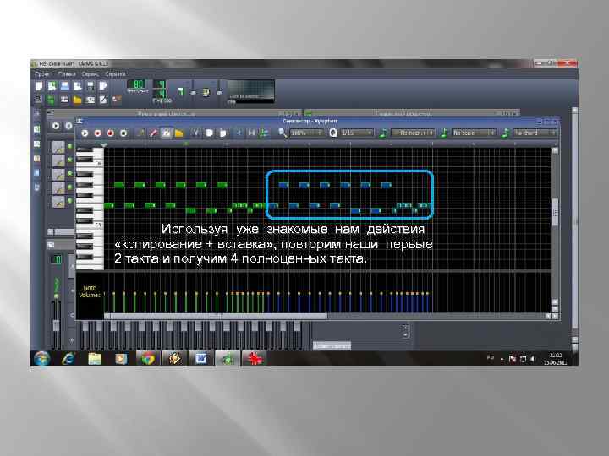Toggle loop points in piano roll toolbar
The width and height of the screenshot is (609, 456).
pyautogui.click(x=252, y=133)
